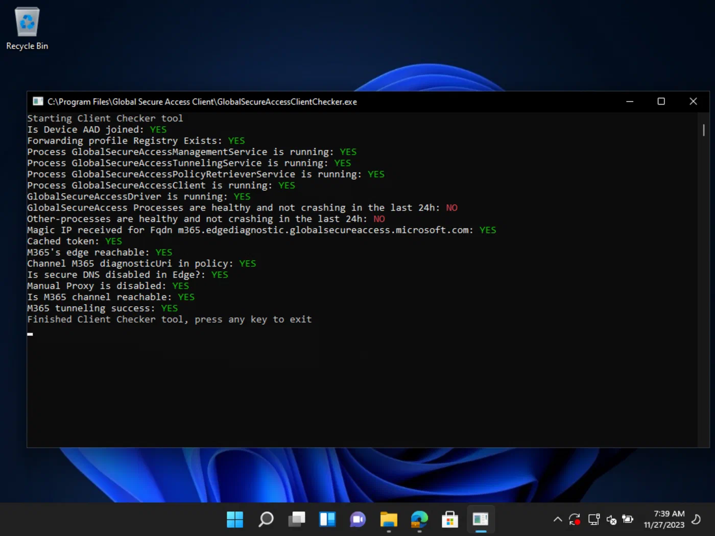
Task: Click 'Forwarding profile Registry Exists' line
Action: tap(136, 141)
